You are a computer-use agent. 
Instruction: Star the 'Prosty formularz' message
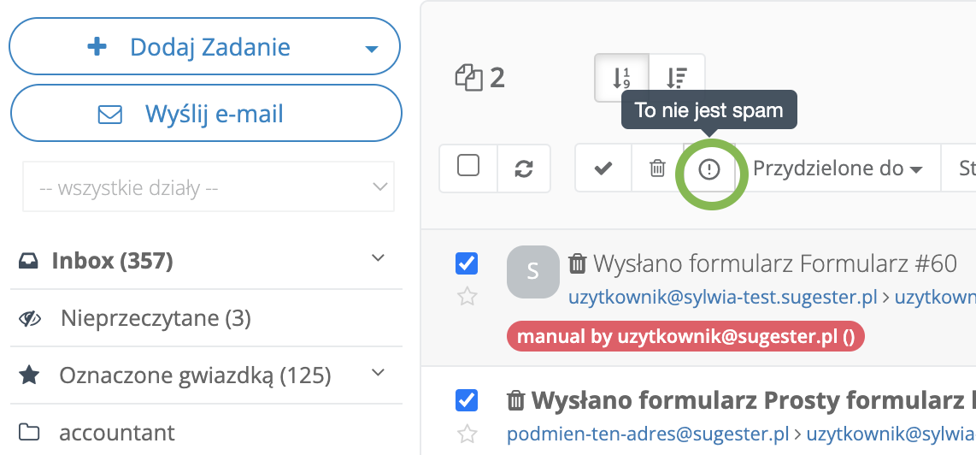467,434
